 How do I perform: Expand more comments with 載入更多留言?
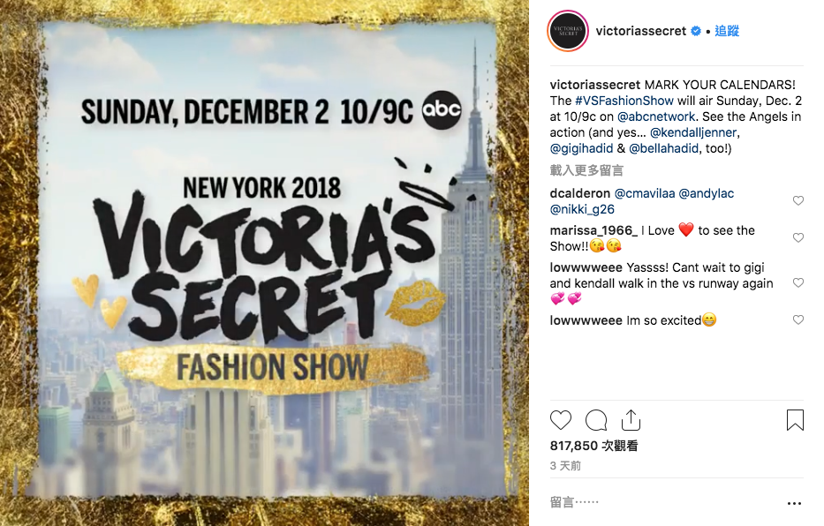[x=586, y=170]
